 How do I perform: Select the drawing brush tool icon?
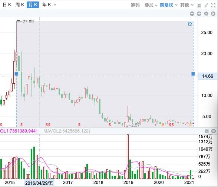206,5
